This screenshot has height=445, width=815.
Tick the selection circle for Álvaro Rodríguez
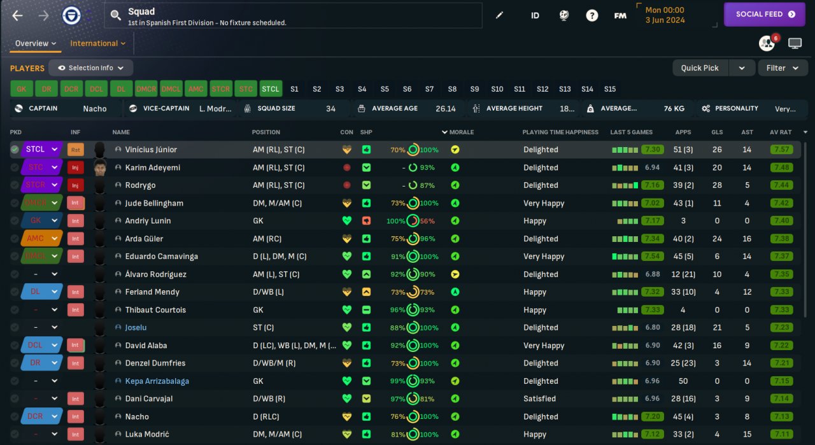click(15, 274)
